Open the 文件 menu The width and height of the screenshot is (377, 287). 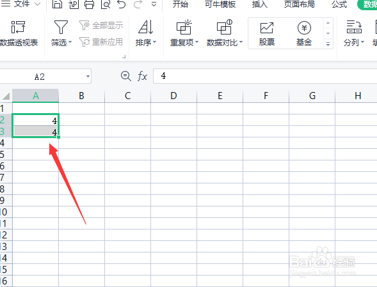point(21,4)
